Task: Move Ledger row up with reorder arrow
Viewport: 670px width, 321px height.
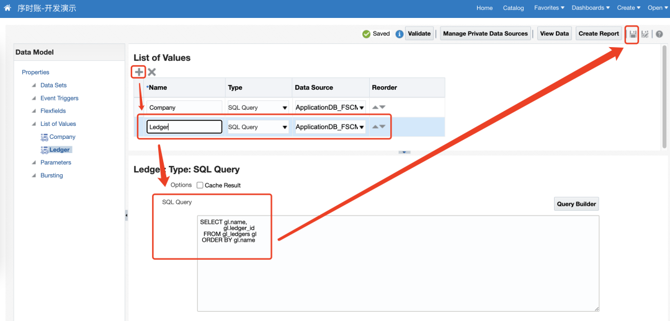Action: 375,127
